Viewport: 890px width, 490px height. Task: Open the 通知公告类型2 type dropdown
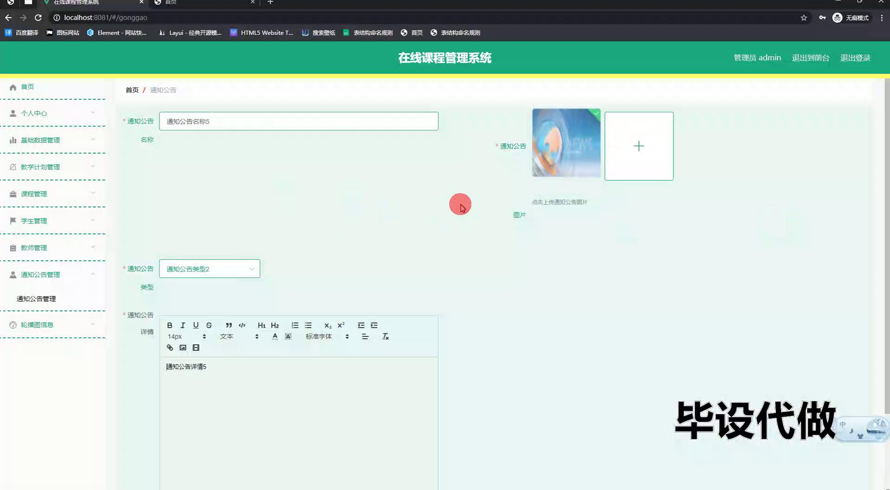tap(210, 269)
